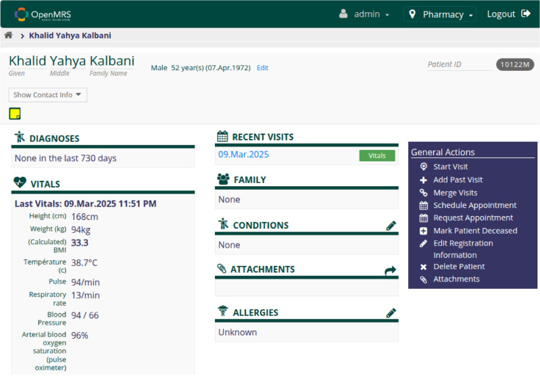
Task: Click Khalid Yahya Kalbani breadcrumb
Action: [70, 35]
